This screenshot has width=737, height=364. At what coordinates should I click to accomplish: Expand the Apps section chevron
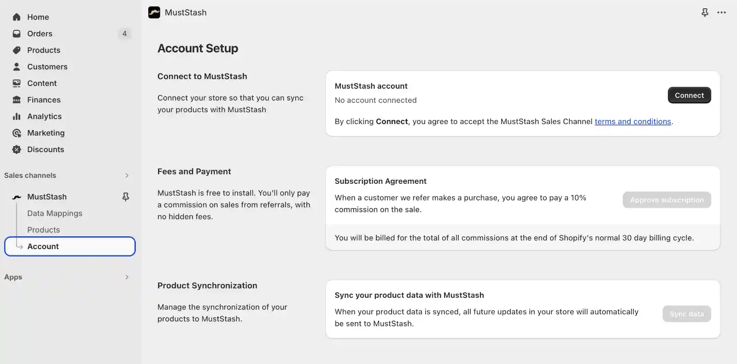pyautogui.click(x=127, y=277)
